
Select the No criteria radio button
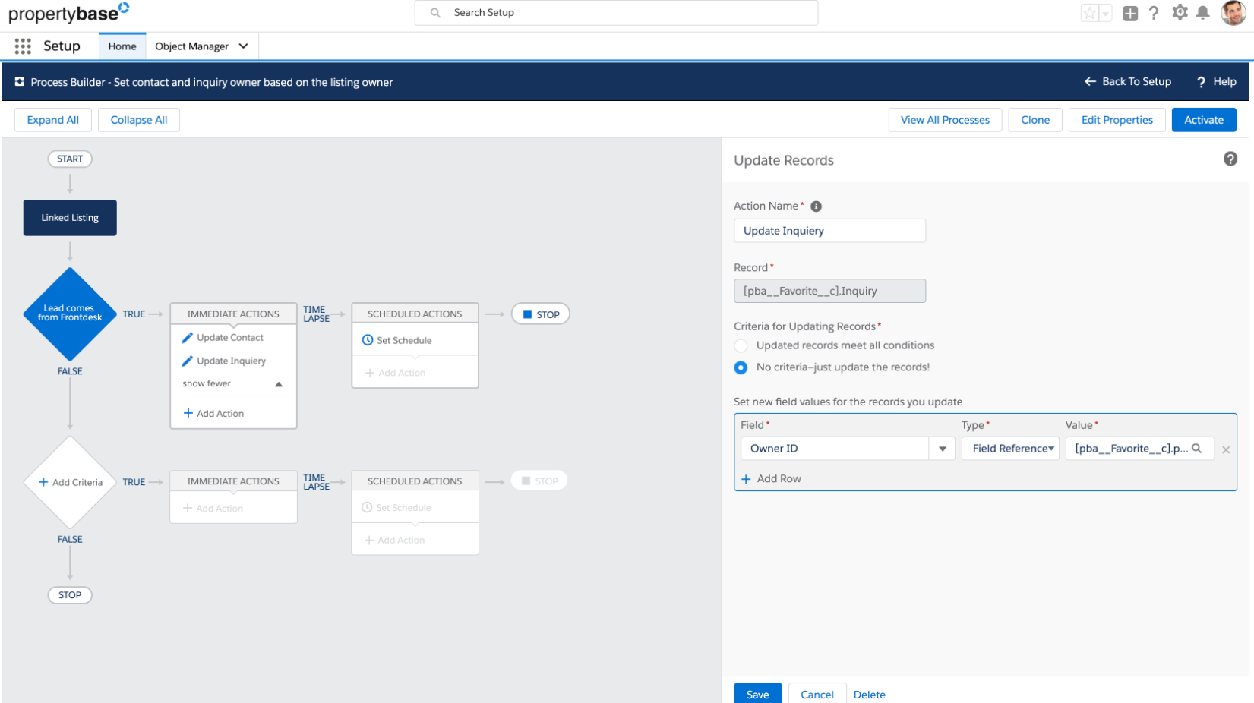pyautogui.click(x=741, y=367)
